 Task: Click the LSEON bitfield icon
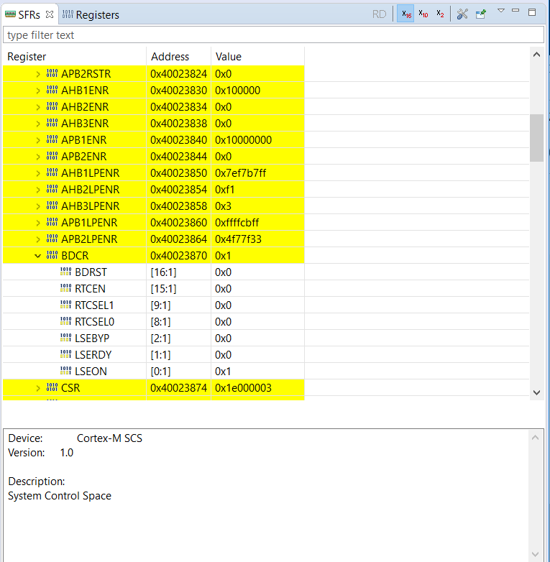65,371
